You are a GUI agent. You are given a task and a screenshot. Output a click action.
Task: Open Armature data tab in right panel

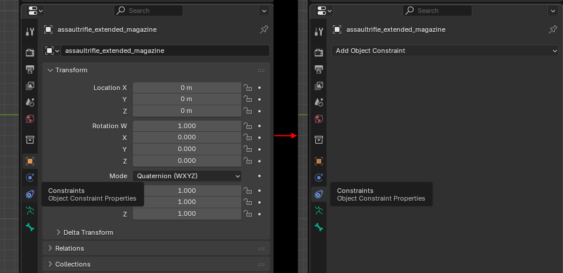coord(319,211)
